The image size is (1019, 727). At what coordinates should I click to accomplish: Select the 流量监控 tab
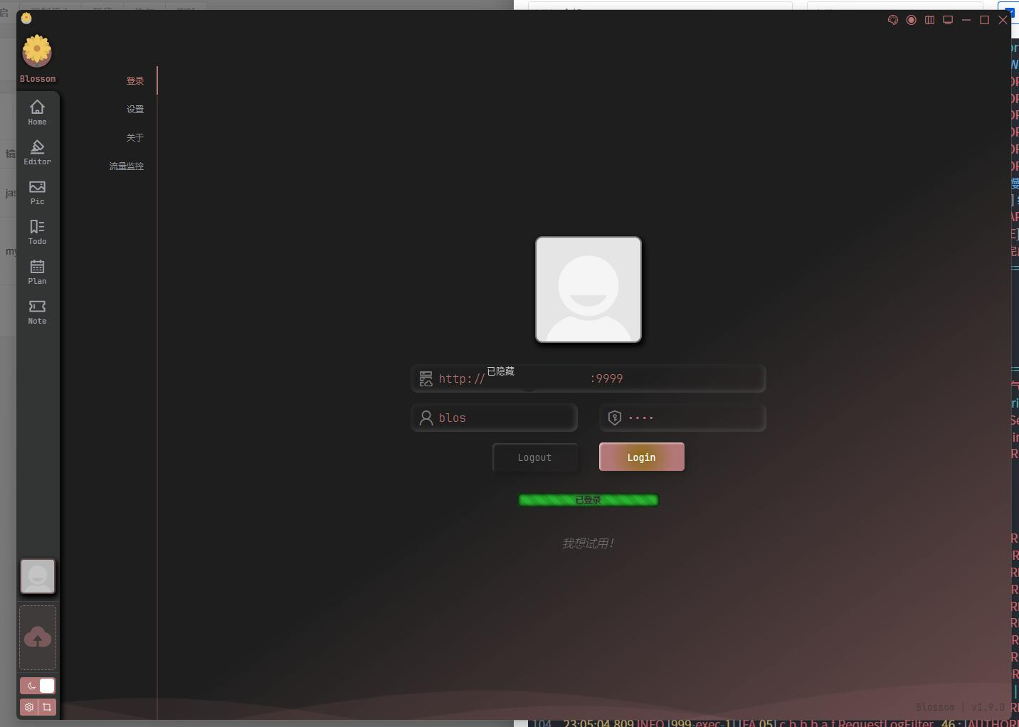(127, 166)
